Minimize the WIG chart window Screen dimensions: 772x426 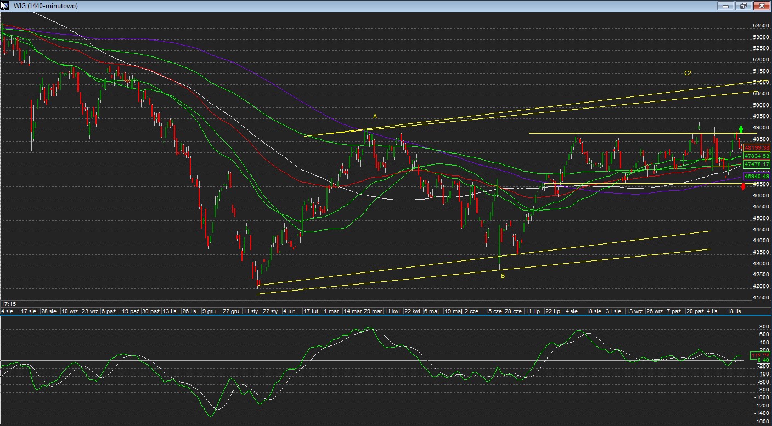[x=725, y=5]
